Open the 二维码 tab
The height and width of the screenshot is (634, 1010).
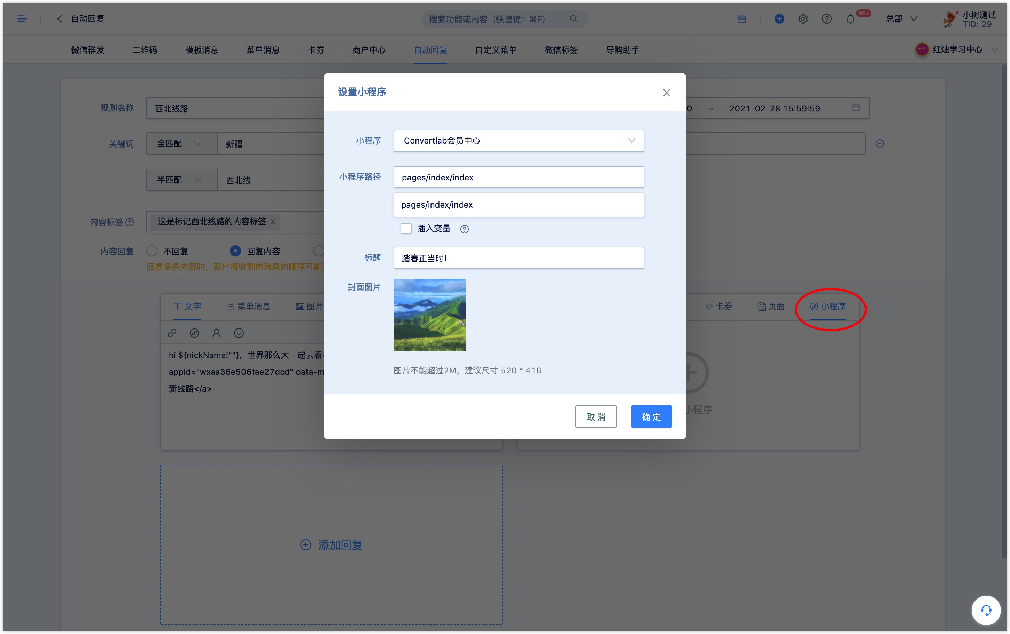point(145,50)
